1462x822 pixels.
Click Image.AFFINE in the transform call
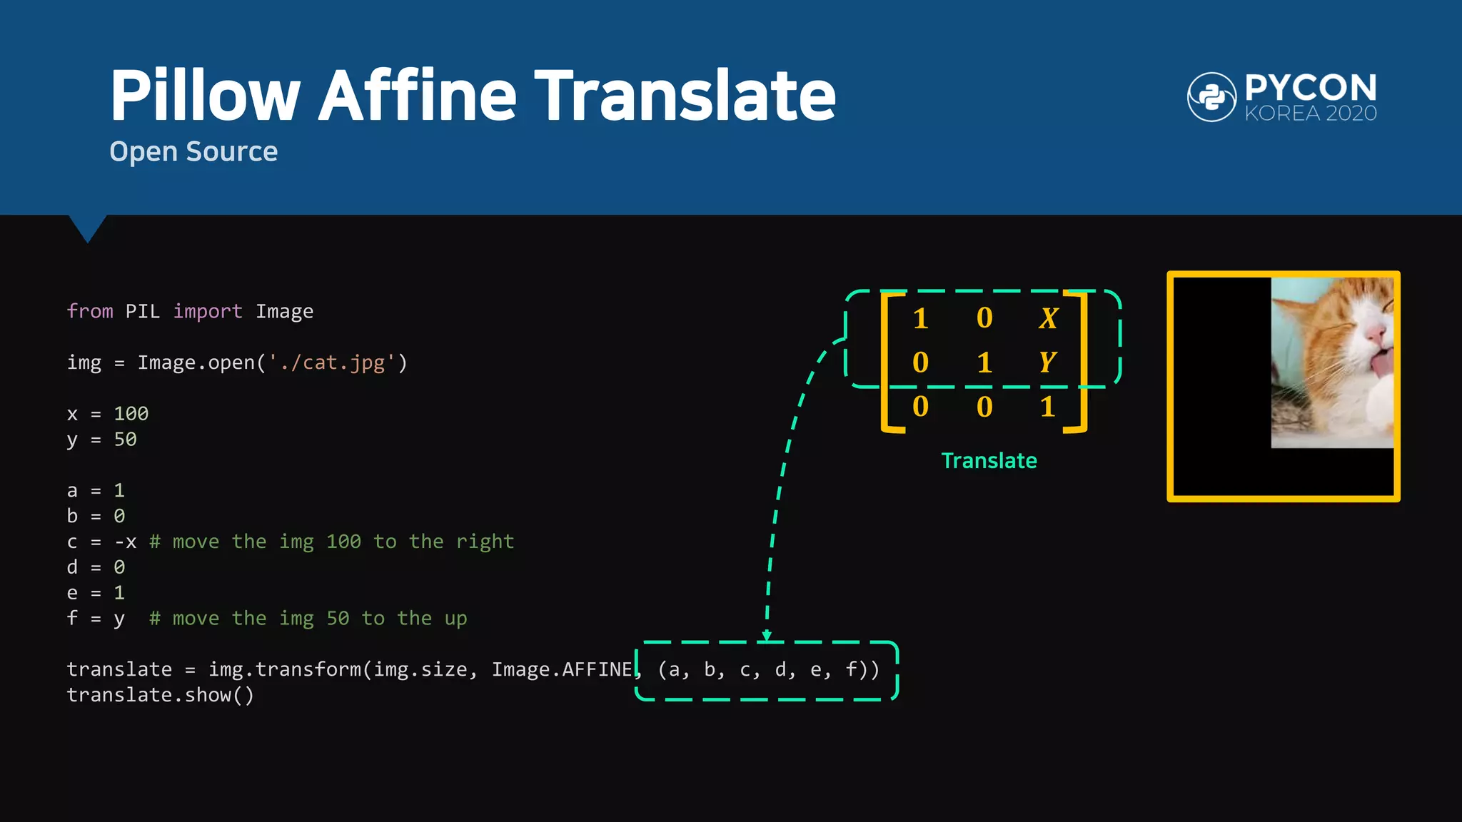pyautogui.click(x=562, y=669)
